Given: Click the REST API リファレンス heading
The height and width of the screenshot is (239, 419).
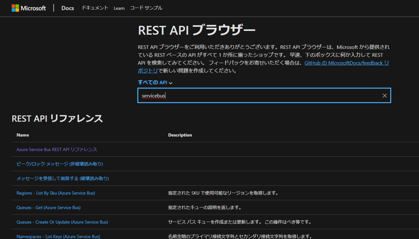Looking at the screenshot, I should point(57,119).
